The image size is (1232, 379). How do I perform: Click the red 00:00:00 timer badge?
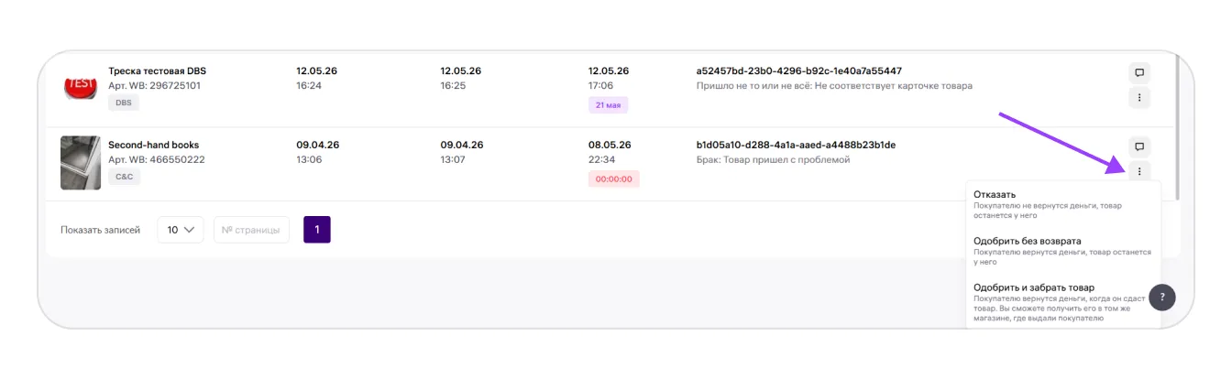click(614, 179)
